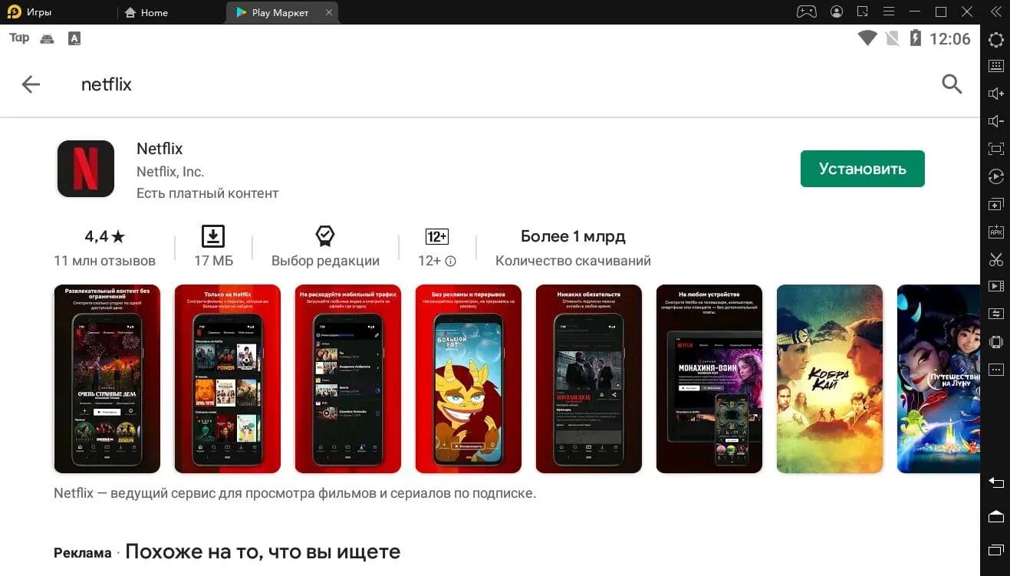
Task: Open the sync operations icon
Action: click(x=995, y=314)
